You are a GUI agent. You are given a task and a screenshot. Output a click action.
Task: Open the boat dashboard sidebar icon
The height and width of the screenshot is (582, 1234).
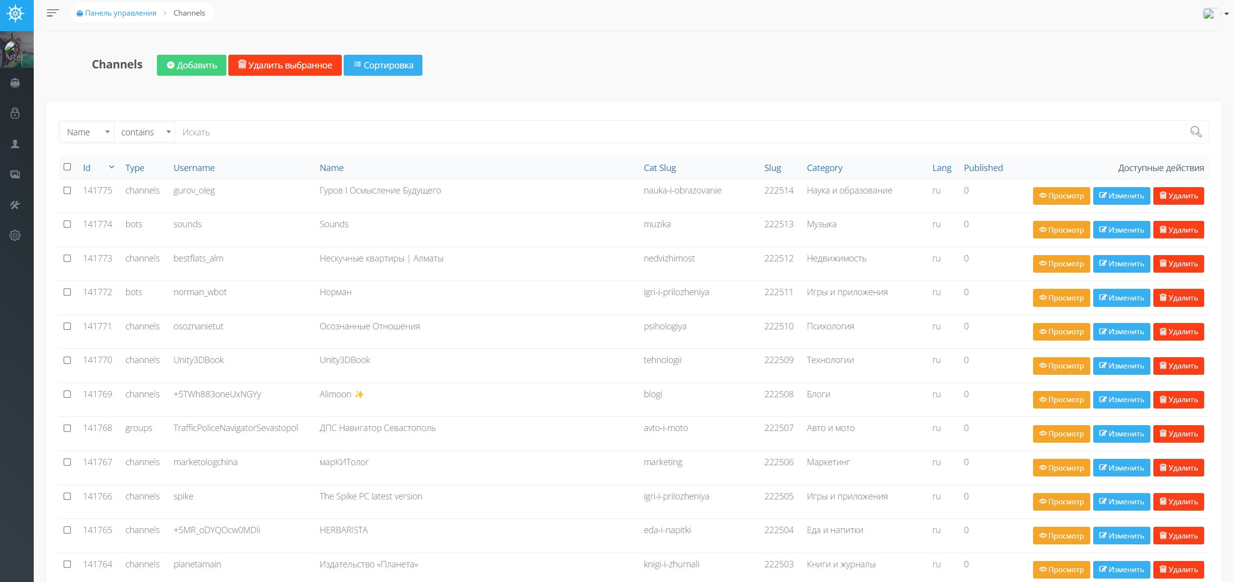[15, 83]
